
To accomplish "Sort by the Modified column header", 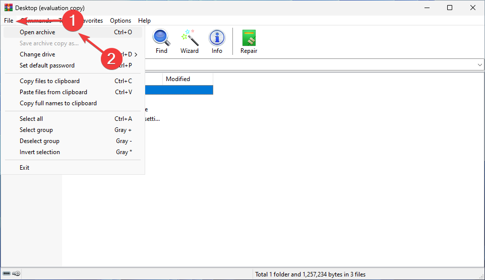I will tap(188, 79).
